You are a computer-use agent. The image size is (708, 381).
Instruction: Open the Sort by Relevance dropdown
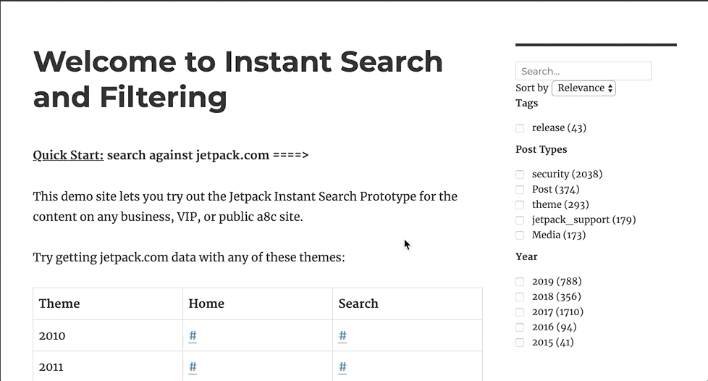click(x=583, y=88)
